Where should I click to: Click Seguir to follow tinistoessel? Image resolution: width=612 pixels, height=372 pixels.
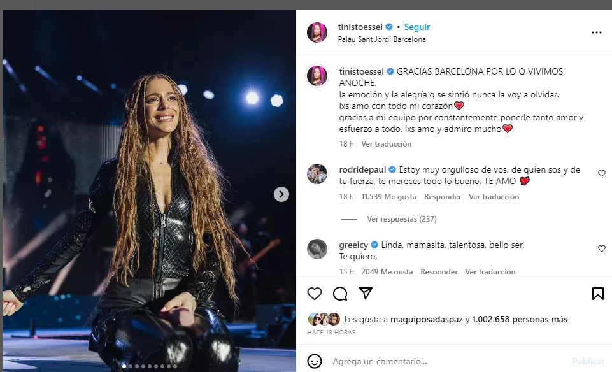[416, 27]
